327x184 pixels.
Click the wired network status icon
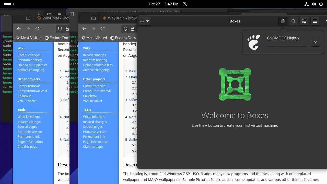307,4
